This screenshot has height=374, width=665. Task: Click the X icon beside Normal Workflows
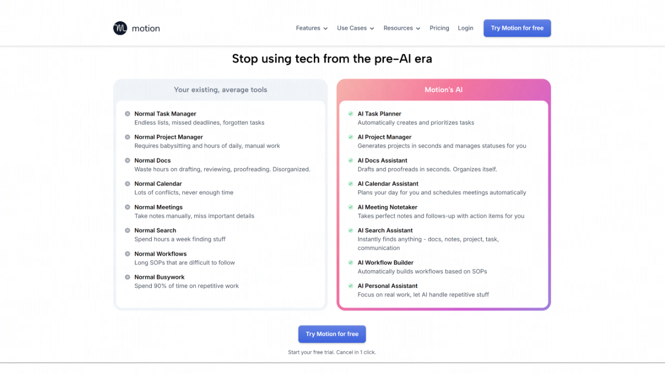(127, 254)
